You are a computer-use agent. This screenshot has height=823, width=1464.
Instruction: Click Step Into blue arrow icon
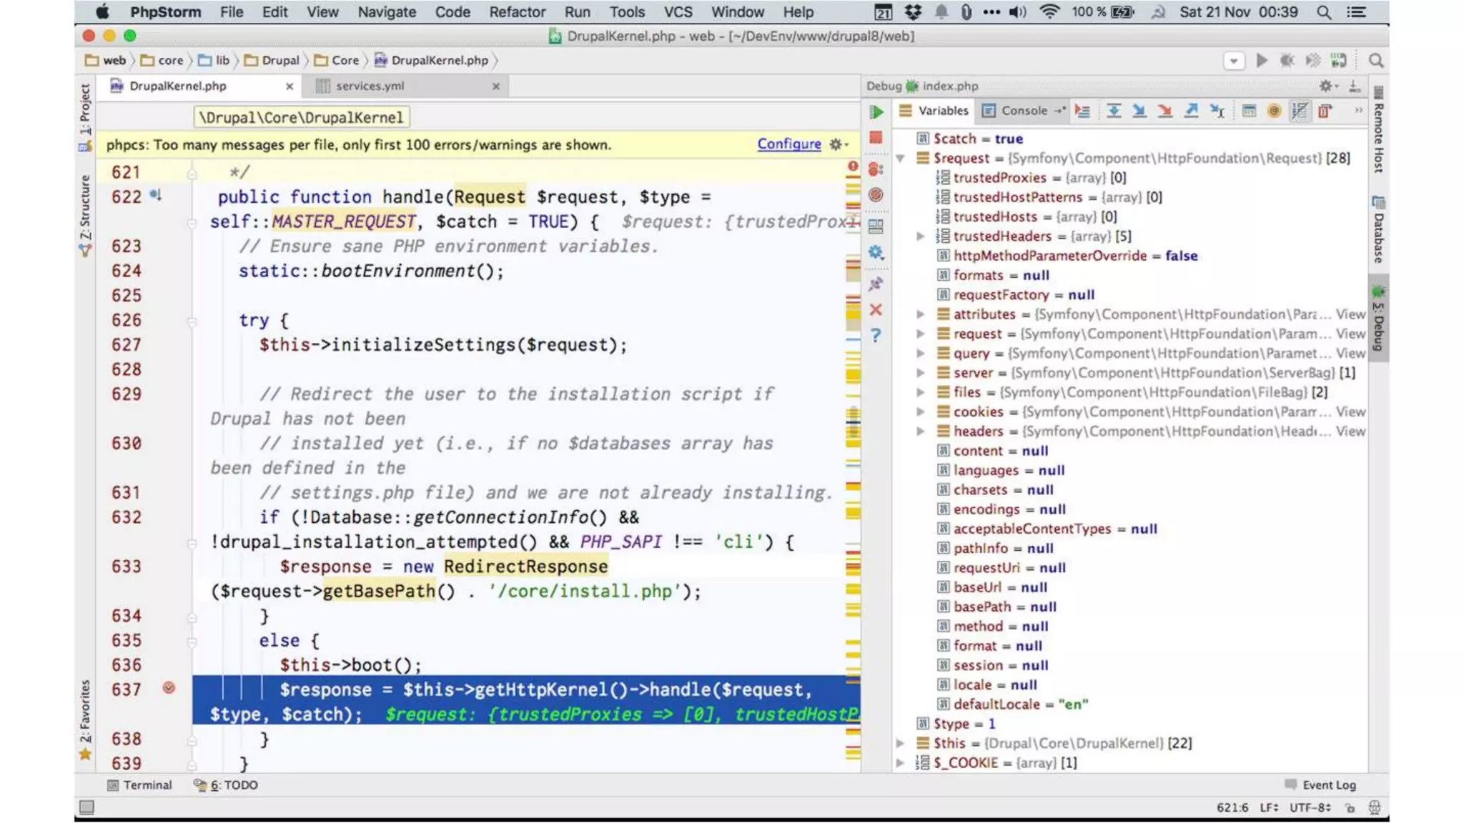1139,111
